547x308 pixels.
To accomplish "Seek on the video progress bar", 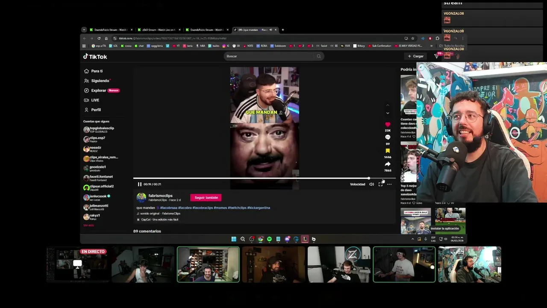I will [264, 178].
